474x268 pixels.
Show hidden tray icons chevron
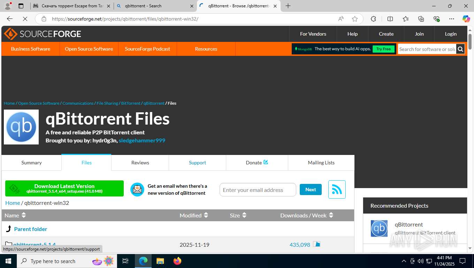404,261
